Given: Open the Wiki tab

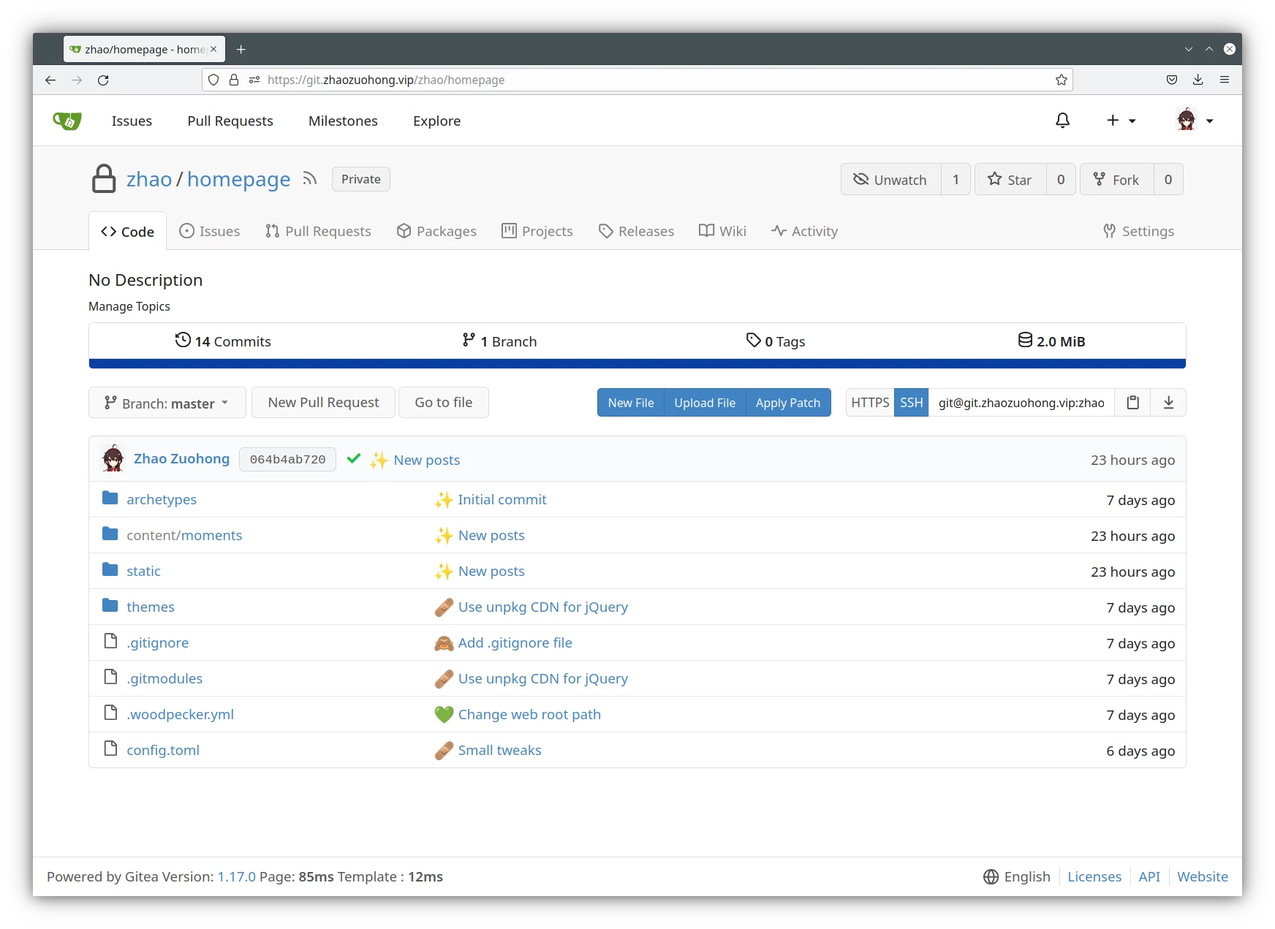Looking at the screenshot, I should [722, 232].
